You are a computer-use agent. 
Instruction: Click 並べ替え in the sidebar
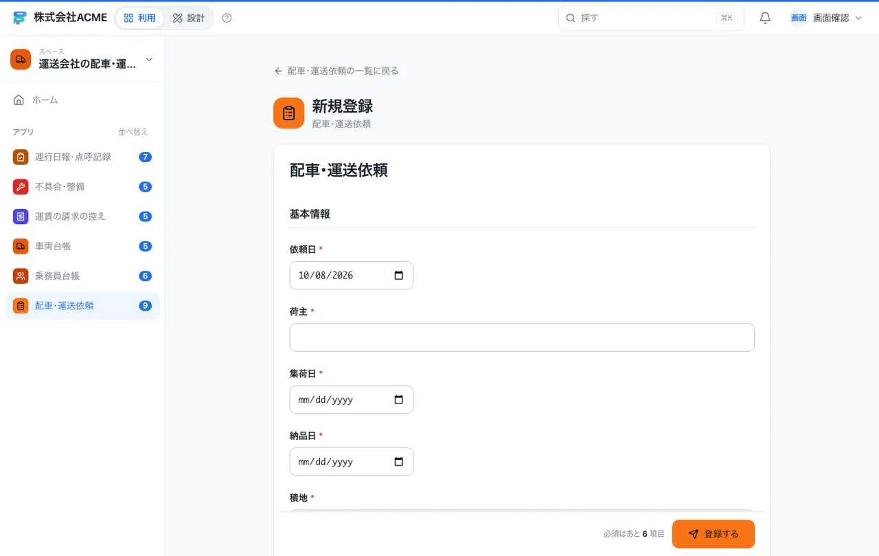[133, 132]
